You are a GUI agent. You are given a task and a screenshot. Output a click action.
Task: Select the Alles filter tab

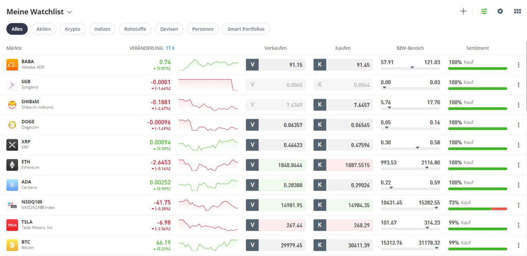tap(17, 29)
